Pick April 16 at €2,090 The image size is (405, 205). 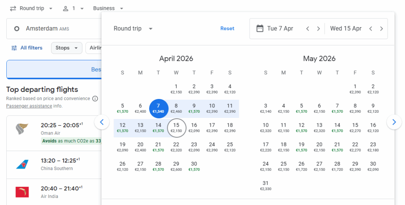pyautogui.click(x=194, y=128)
